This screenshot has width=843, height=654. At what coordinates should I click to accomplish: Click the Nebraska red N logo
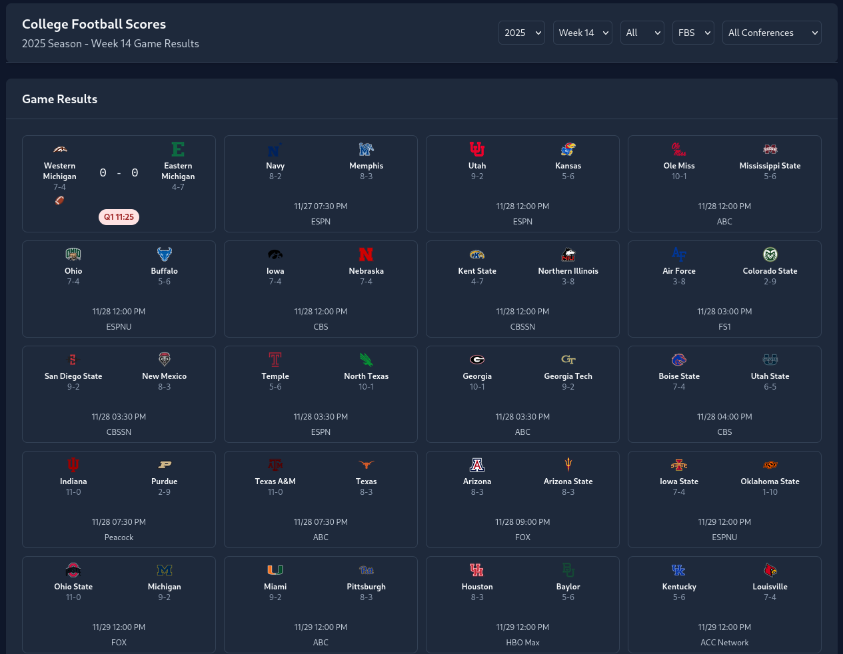pyautogui.click(x=366, y=254)
